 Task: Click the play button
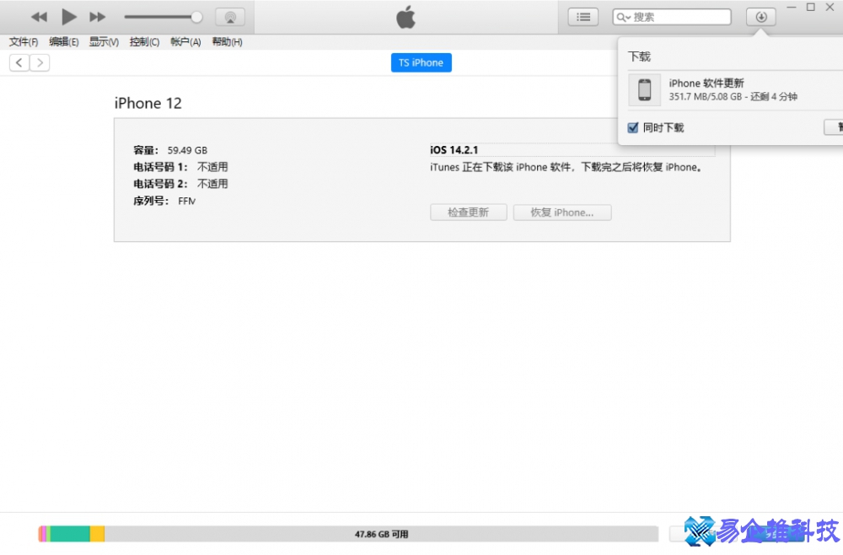click(68, 15)
